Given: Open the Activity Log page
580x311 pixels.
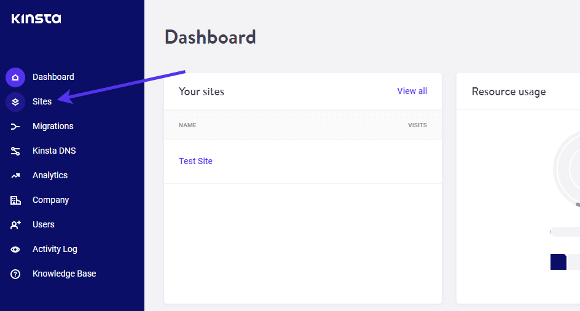Looking at the screenshot, I should point(55,249).
